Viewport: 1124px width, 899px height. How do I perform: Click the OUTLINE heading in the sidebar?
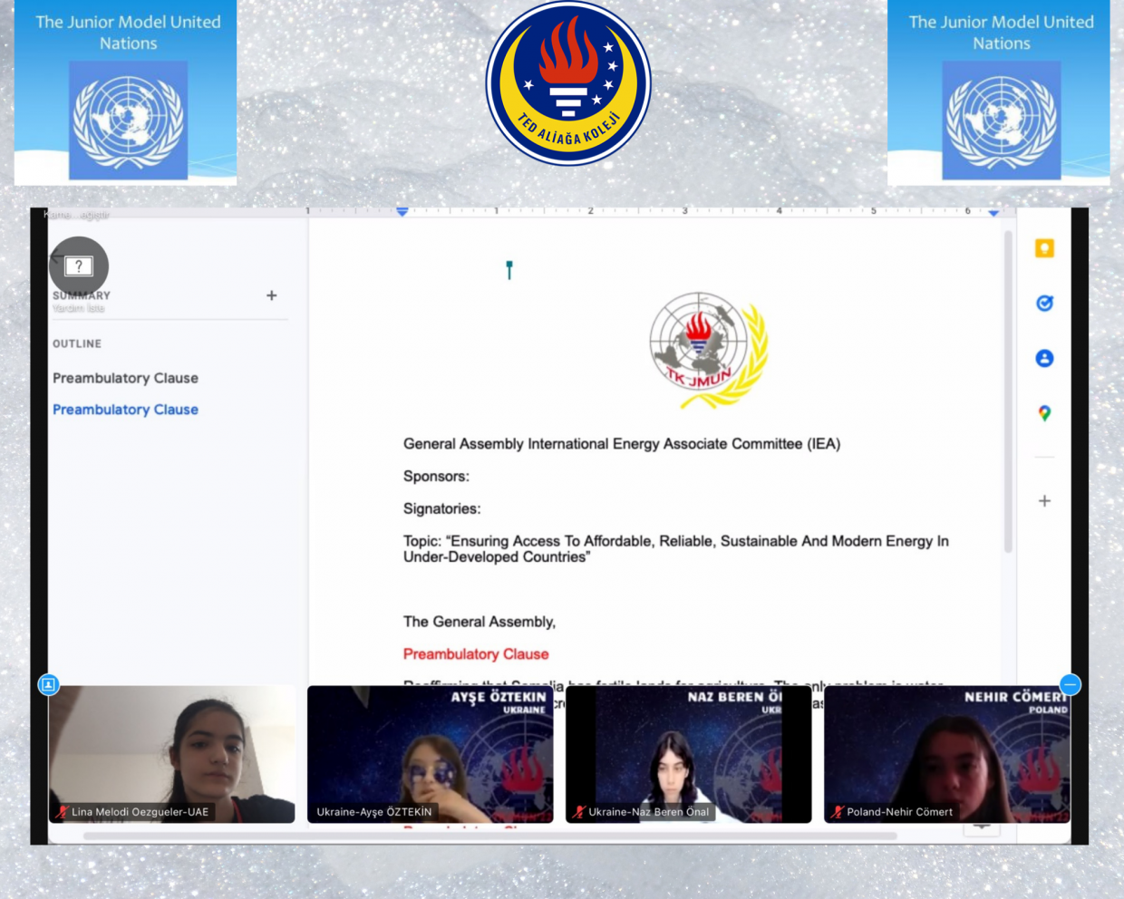click(77, 343)
